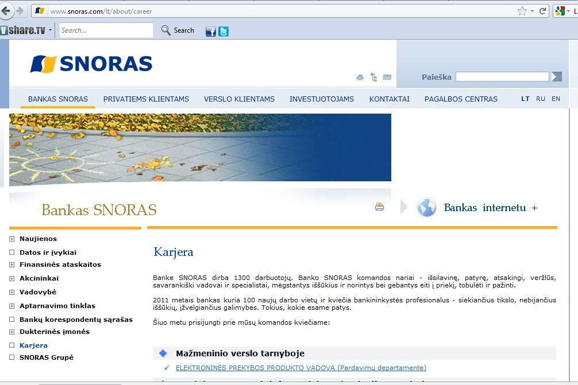
Task: Expand Bankas internetu plus sign
Action: coord(534,208)
